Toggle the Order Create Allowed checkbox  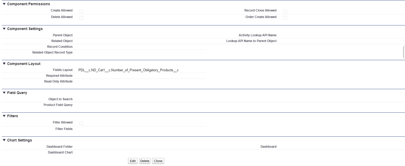point(285,18)
